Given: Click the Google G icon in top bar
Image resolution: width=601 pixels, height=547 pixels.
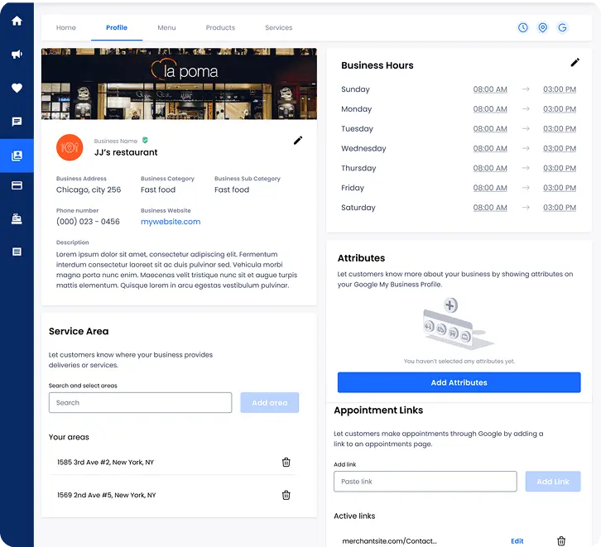Looking at the screenshot, I should click(563, 27).
